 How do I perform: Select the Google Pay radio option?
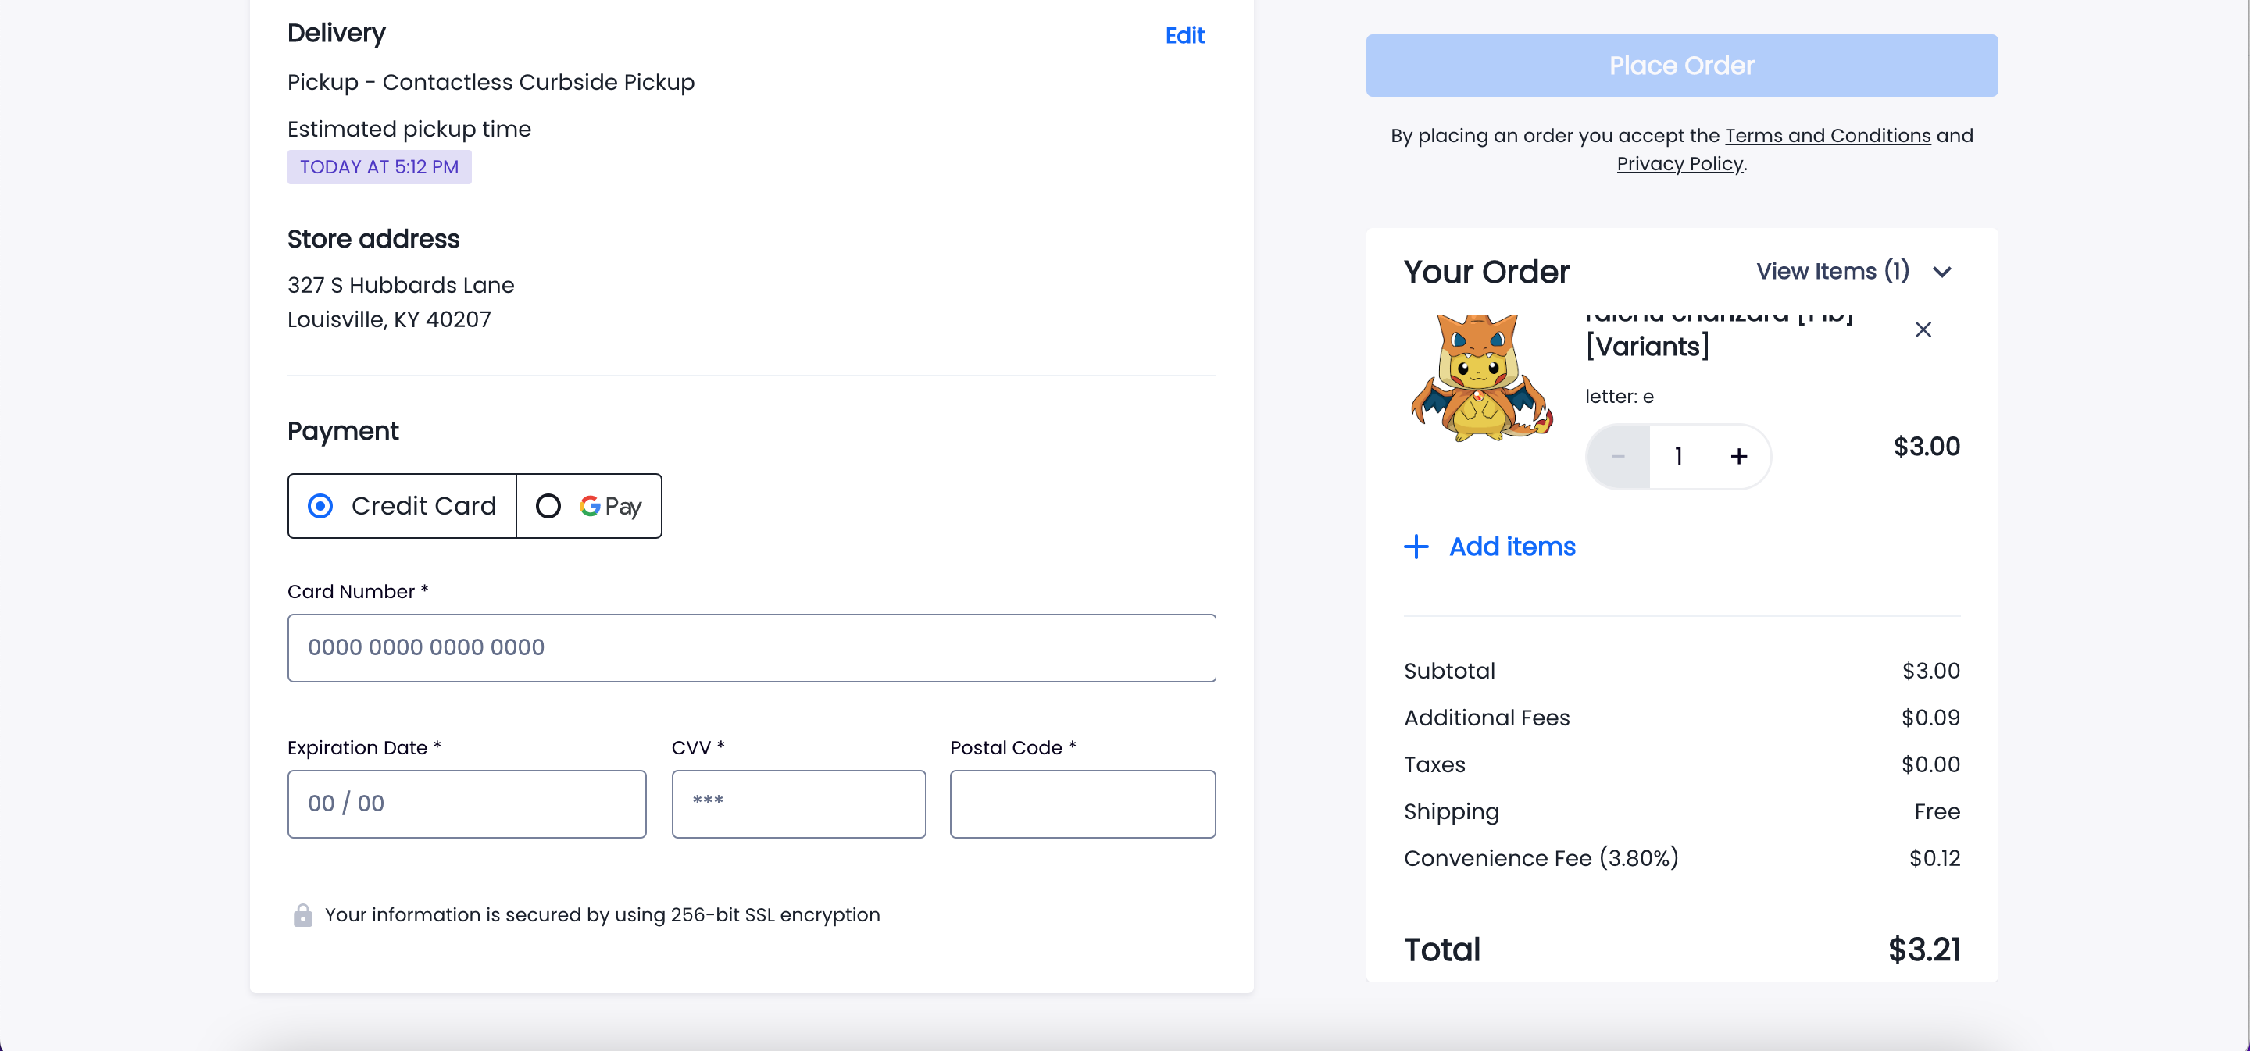tap(548, 506)
